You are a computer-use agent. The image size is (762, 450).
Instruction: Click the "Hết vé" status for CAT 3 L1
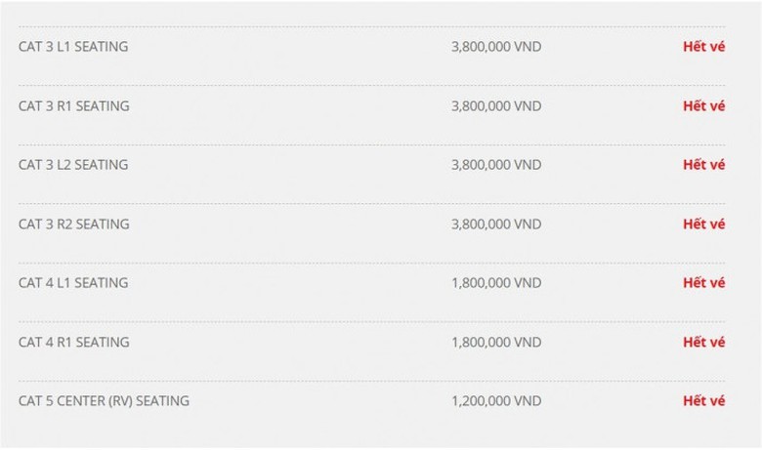click(703, 47)
